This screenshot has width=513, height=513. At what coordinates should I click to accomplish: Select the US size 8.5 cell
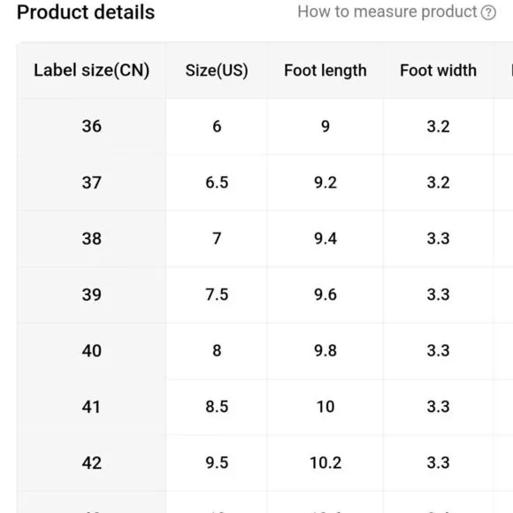(217, 407)
